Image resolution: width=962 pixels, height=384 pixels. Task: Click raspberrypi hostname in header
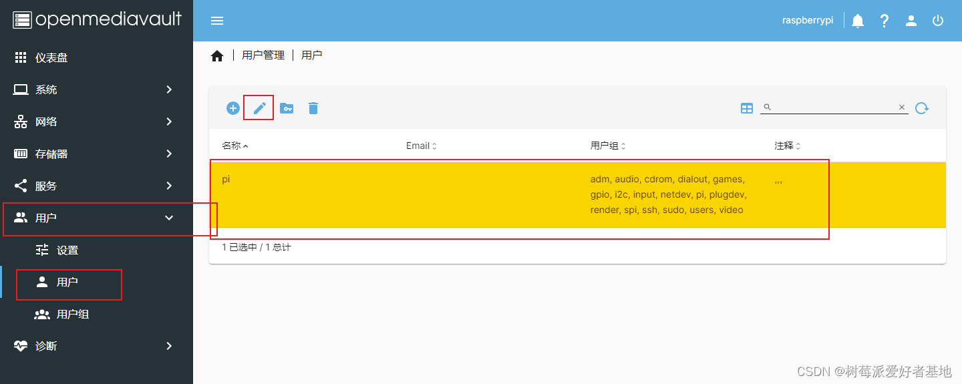[808, 21]
